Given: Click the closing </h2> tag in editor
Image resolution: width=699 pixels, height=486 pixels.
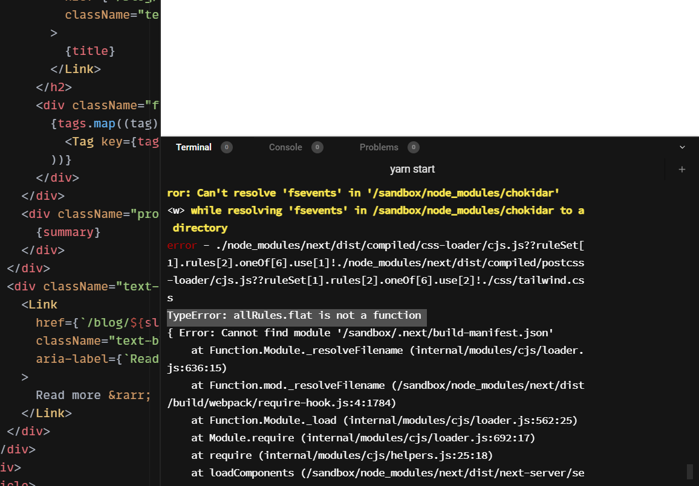Looking at the screenshot, I should pyautogui.click(x=54, y=87).
